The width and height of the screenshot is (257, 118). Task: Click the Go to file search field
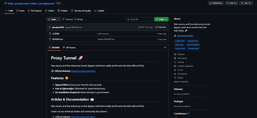click(140, 19)
